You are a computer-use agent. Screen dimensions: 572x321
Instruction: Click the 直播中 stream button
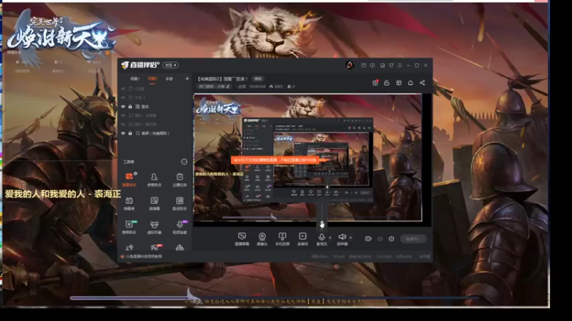coord(413,239)
